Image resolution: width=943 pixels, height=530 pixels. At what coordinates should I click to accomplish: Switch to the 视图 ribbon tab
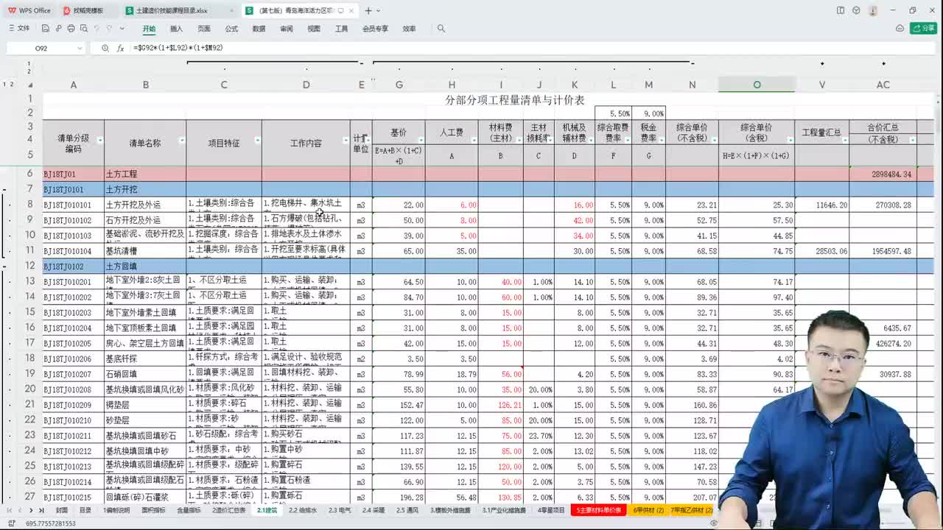pos(314,29)
